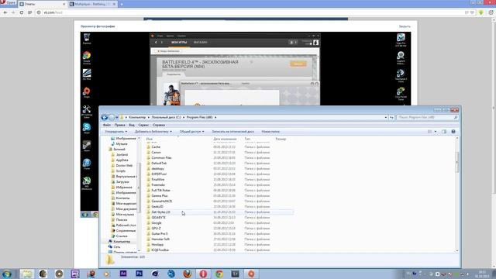Expand the Program Files (x86) breadcrumb arrow
This screenshot has width=496, height=279.
coord(215,117)
